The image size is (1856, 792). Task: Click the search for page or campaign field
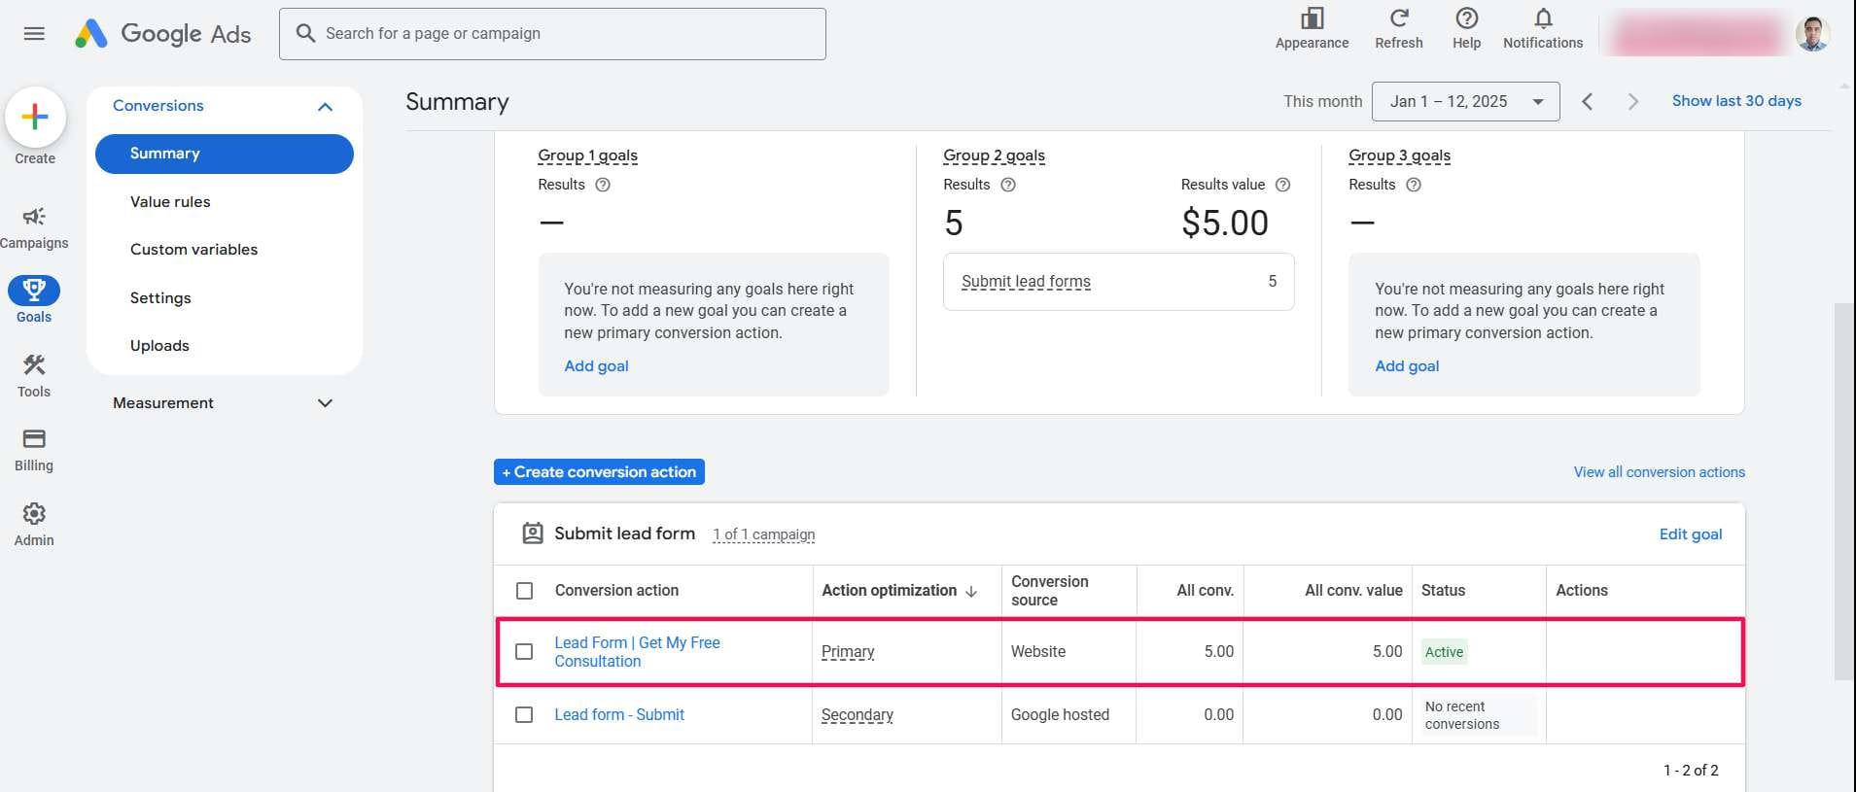point(552,34)
